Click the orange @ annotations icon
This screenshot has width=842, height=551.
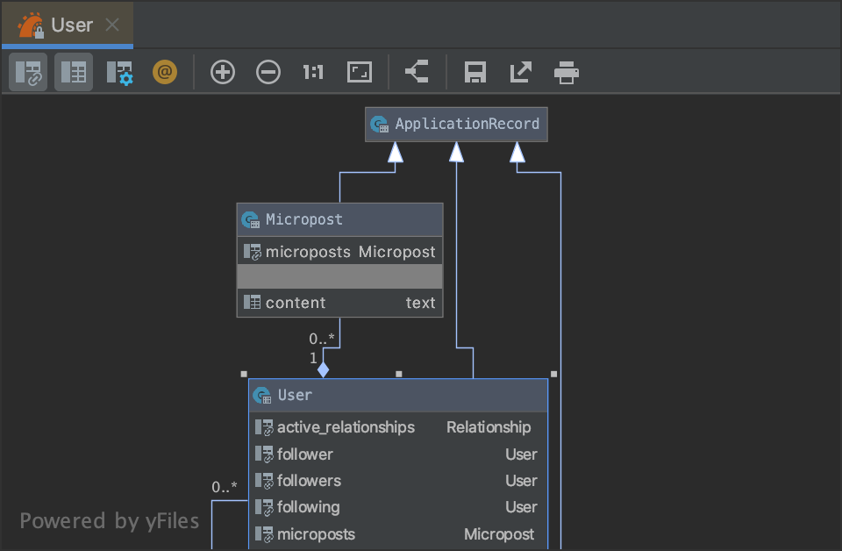click(x=165, y=72)
